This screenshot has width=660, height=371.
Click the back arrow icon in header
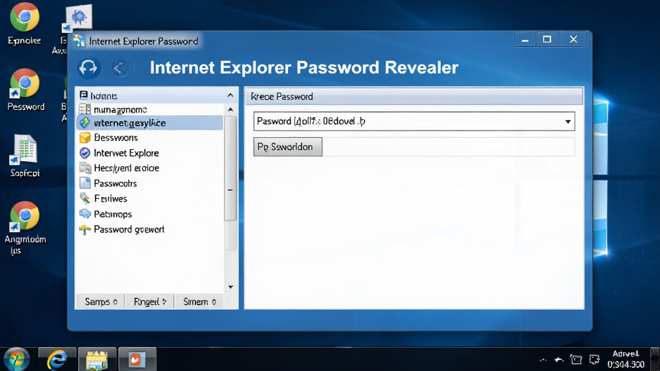coord(119,68)
